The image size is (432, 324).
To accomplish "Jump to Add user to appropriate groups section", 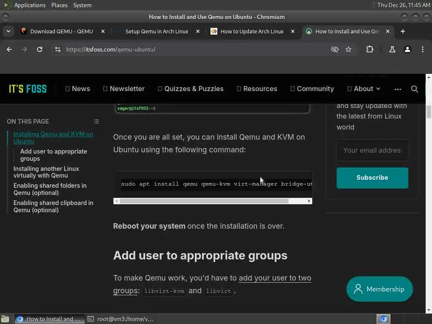I will [54, 155].
